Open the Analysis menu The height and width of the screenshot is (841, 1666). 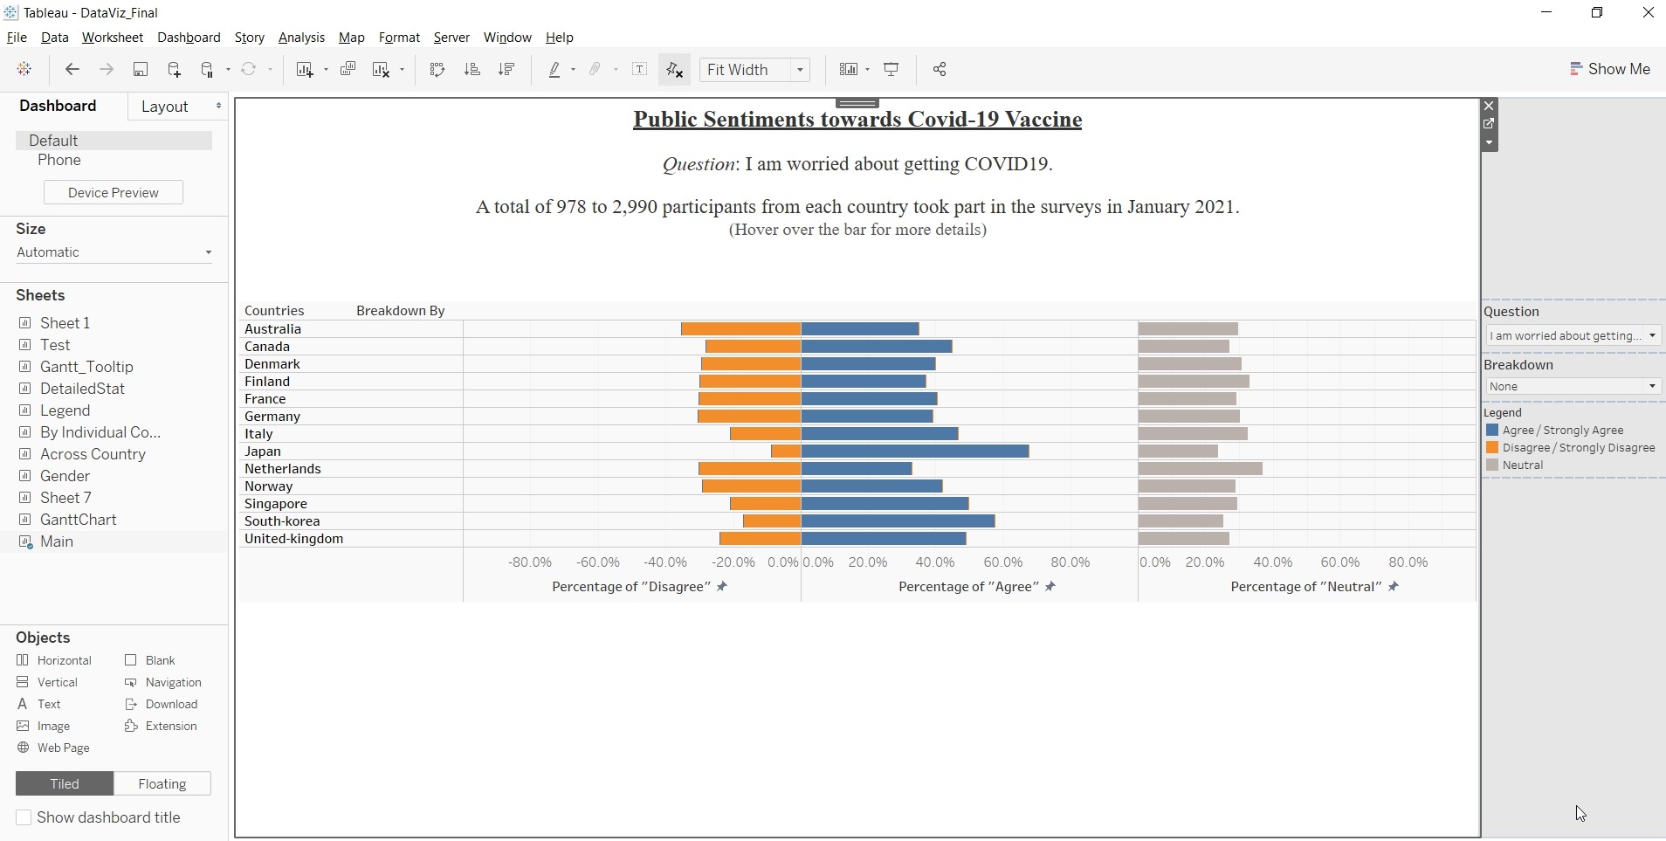[x=301, y=38]
